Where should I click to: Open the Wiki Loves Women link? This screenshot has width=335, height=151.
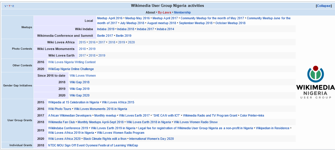(83, 75)
